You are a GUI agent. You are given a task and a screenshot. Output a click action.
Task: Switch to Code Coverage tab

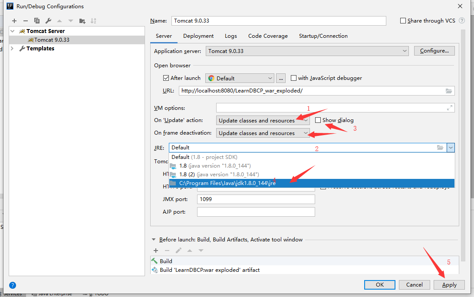[268, 36]
